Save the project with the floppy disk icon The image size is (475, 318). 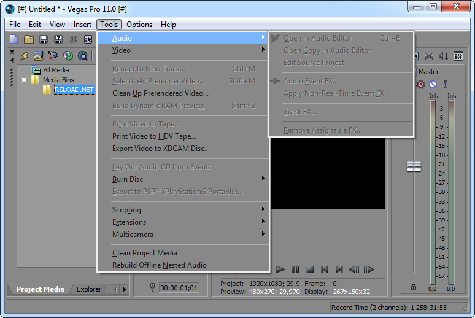click(44, 39)
